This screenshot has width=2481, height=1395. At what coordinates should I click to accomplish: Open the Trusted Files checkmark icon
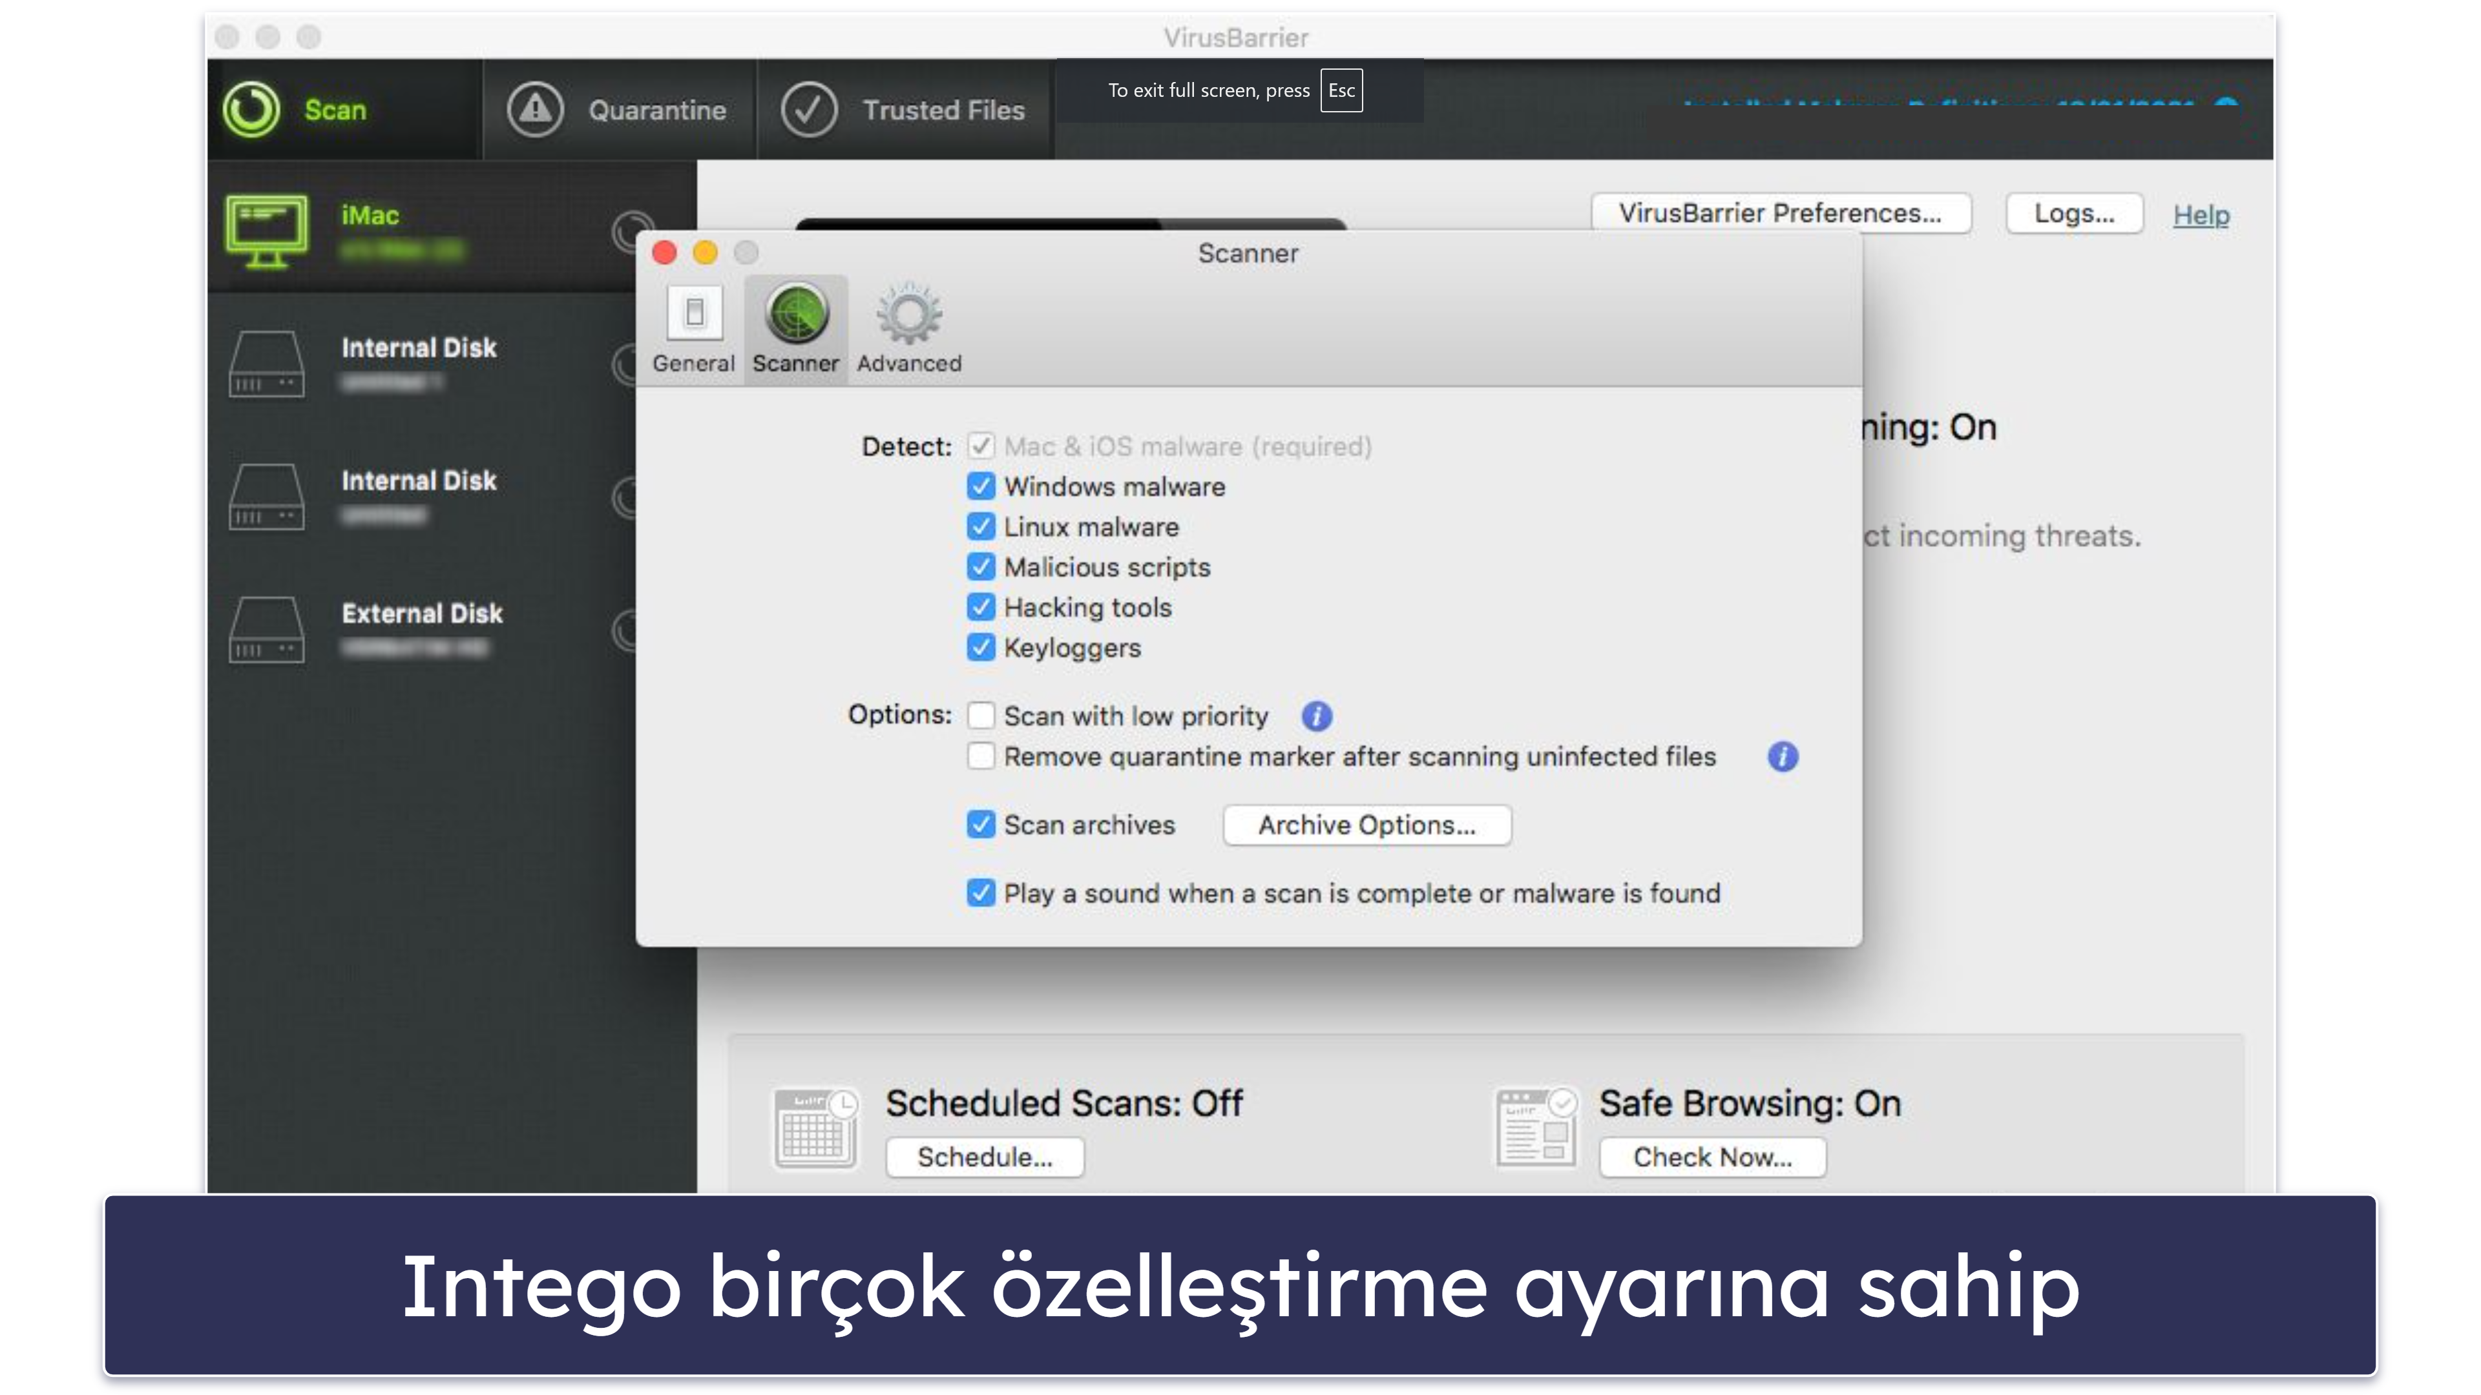click(x=809, y=110)
